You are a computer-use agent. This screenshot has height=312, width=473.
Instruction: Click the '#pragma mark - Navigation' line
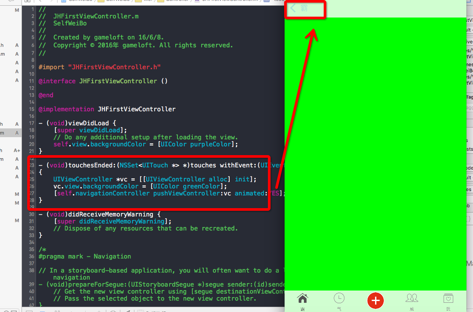pyautogui.click(x=85, y=256)
